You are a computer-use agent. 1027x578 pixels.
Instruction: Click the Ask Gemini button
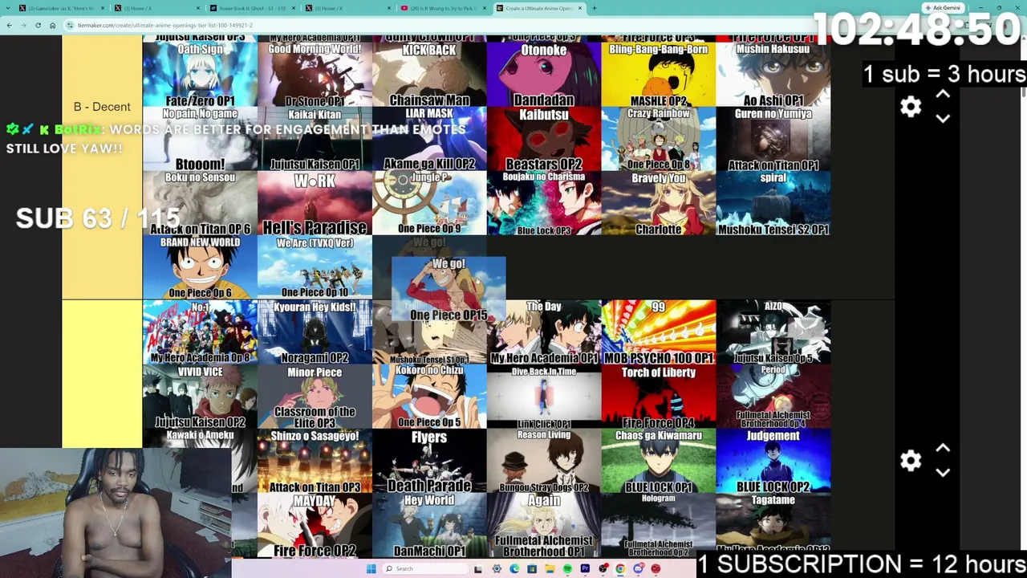(943, 8)
